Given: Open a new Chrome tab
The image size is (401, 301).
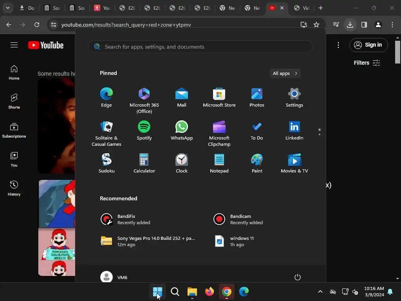Looking at the screenshot, I should (x=320, y=8).
